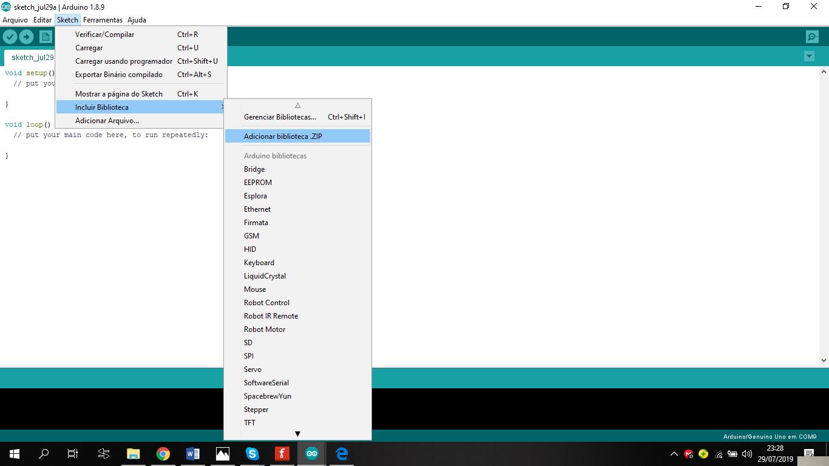Launch Google Chrome from the taskbar

tap(163, 453)
